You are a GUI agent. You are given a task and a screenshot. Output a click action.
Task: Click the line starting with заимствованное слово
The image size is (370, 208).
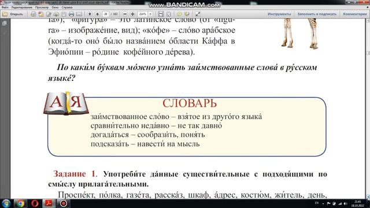pos(176,117)
